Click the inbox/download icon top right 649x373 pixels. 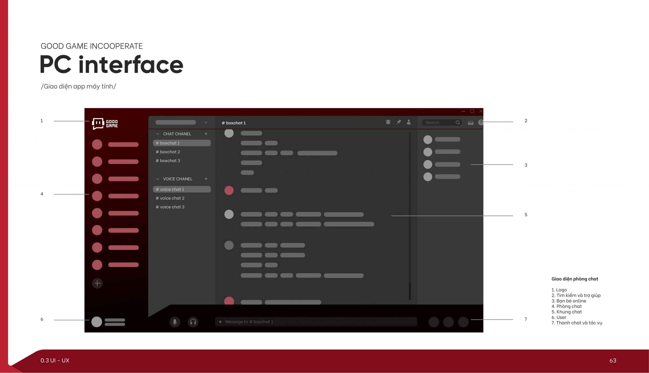(470, 122)
